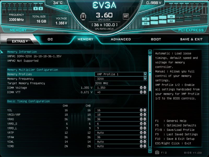Decrement tCL with its minus icon
The width and height of the screenshot is (209, 157).
(x=145, y=110)
